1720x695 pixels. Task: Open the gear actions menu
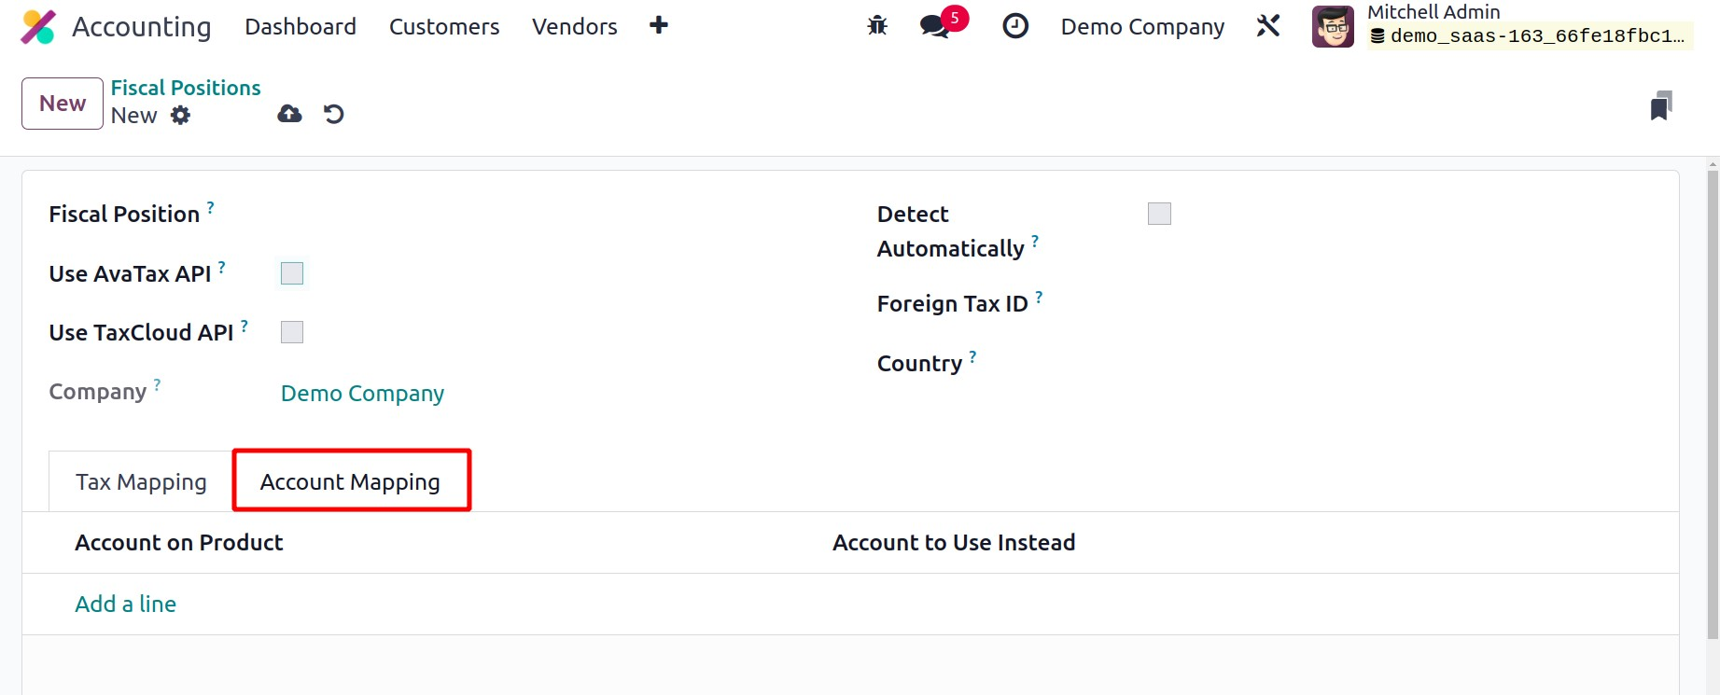point(180,115)
